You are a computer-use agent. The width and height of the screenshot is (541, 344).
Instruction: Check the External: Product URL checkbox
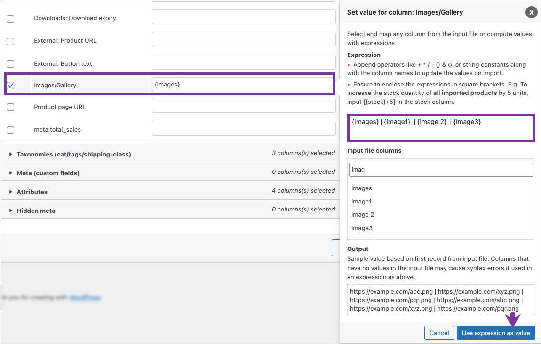pos(10,41)
